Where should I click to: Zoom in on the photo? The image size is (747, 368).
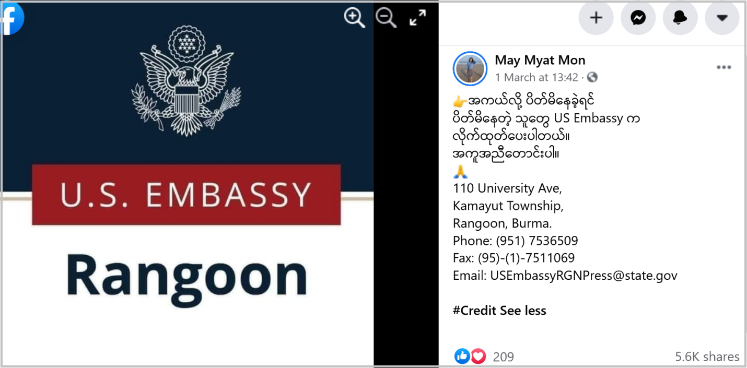tap(354, 18)
